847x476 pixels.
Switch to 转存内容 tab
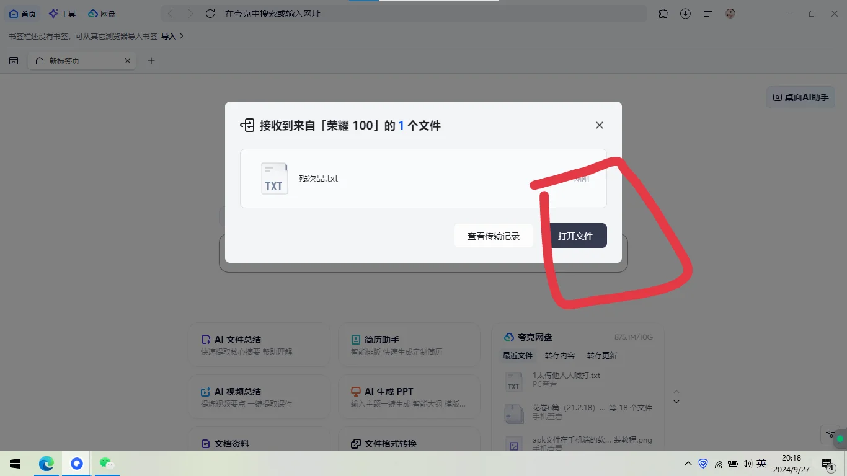click(x=560, y=356)
